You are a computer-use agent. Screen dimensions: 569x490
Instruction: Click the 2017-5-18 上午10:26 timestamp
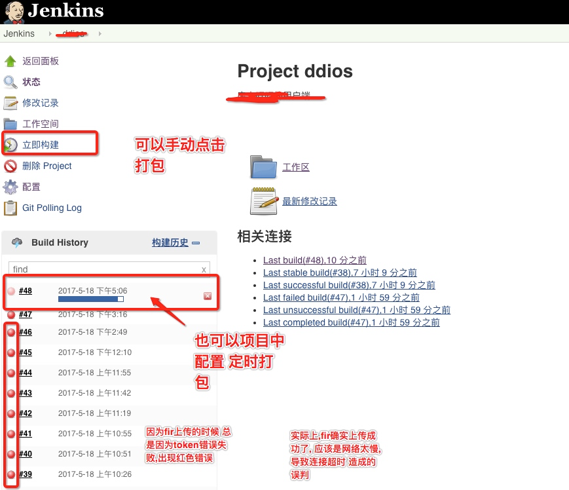coord(95,474)
